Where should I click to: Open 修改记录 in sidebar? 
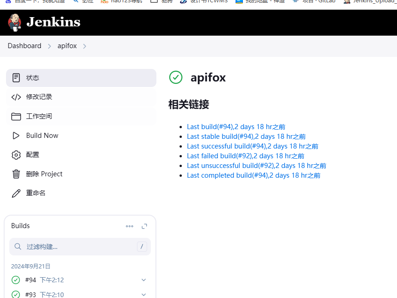(81, 97)
